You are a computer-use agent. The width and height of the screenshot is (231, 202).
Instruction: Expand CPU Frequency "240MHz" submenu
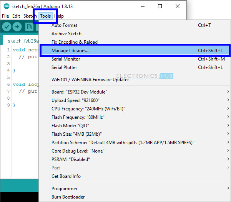pos(88,109)
